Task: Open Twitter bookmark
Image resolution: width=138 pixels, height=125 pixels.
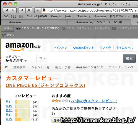Action: click(x=84, y=16)
